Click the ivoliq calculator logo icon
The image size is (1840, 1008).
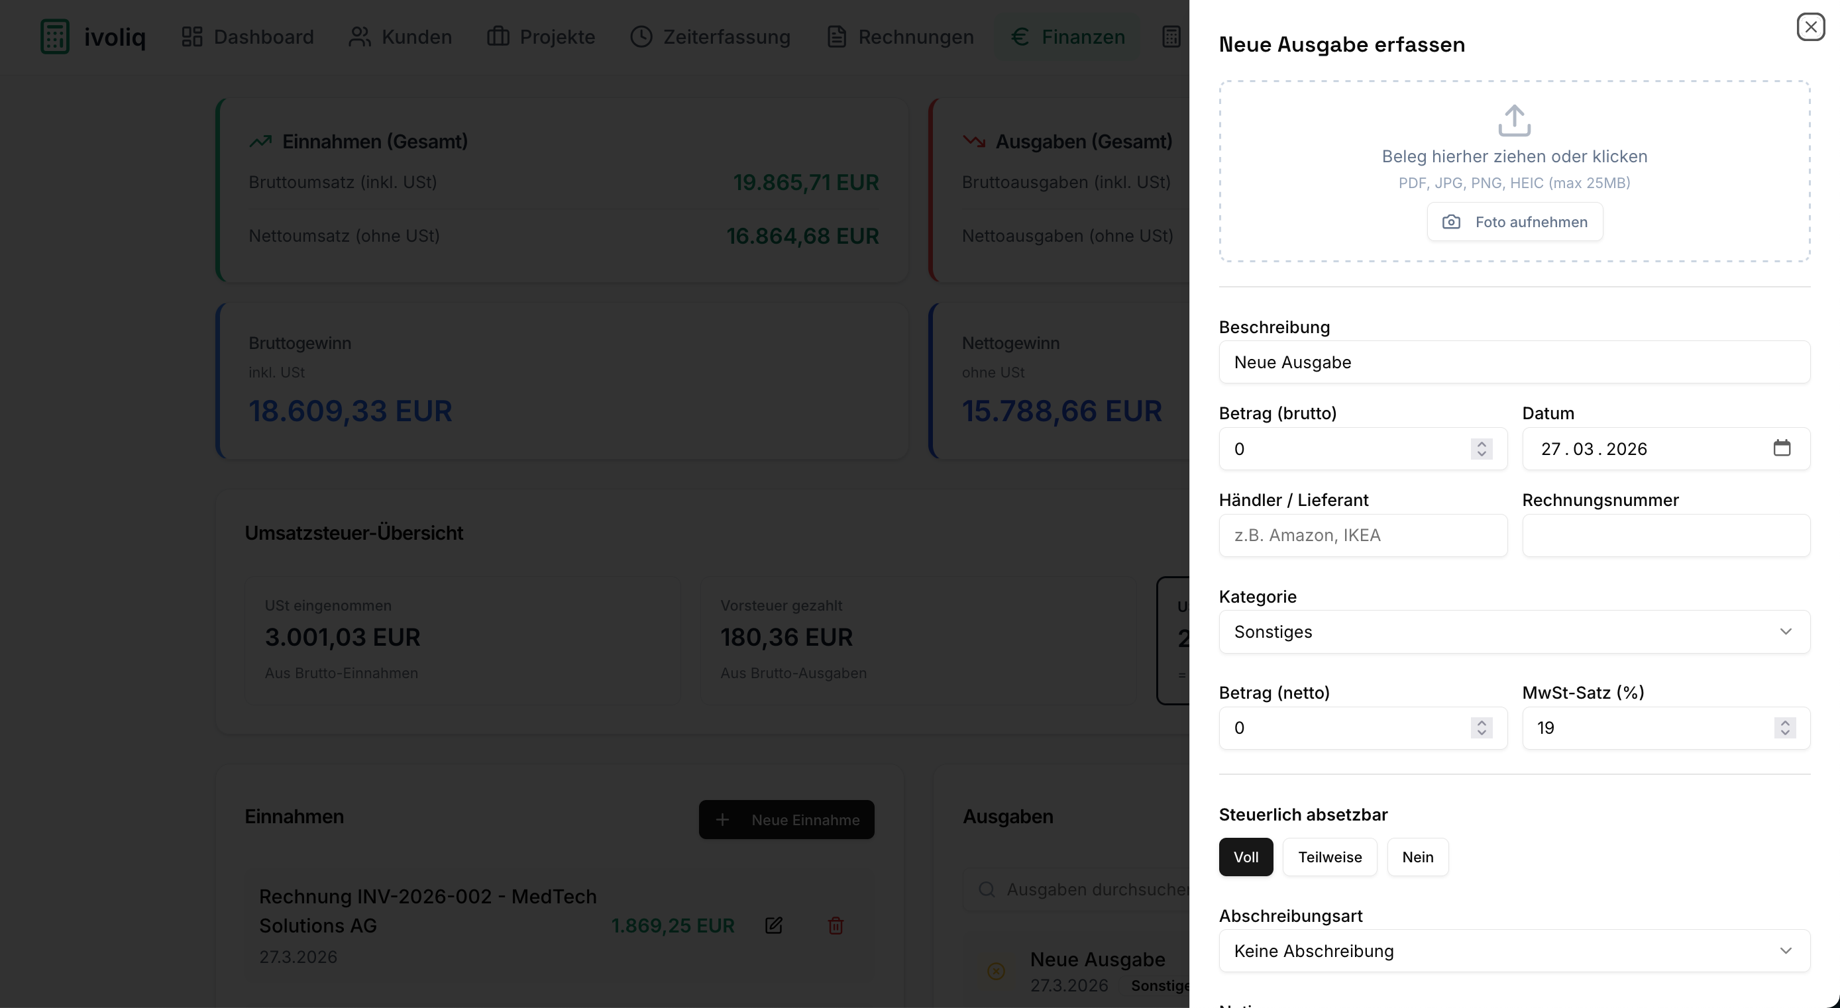tap(55, 36)
